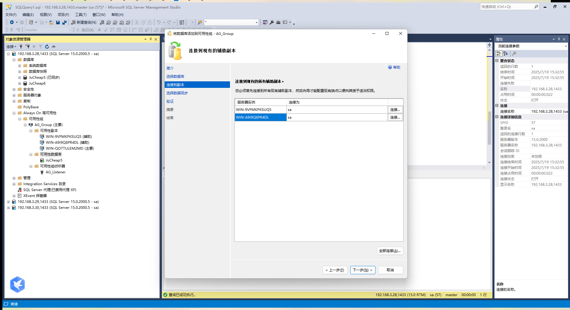Open the 窗口(W) menu

[x=99, y=14]
